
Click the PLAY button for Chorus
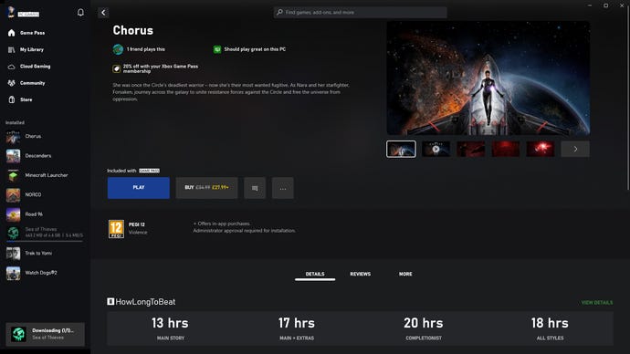(x=139, y=188)
